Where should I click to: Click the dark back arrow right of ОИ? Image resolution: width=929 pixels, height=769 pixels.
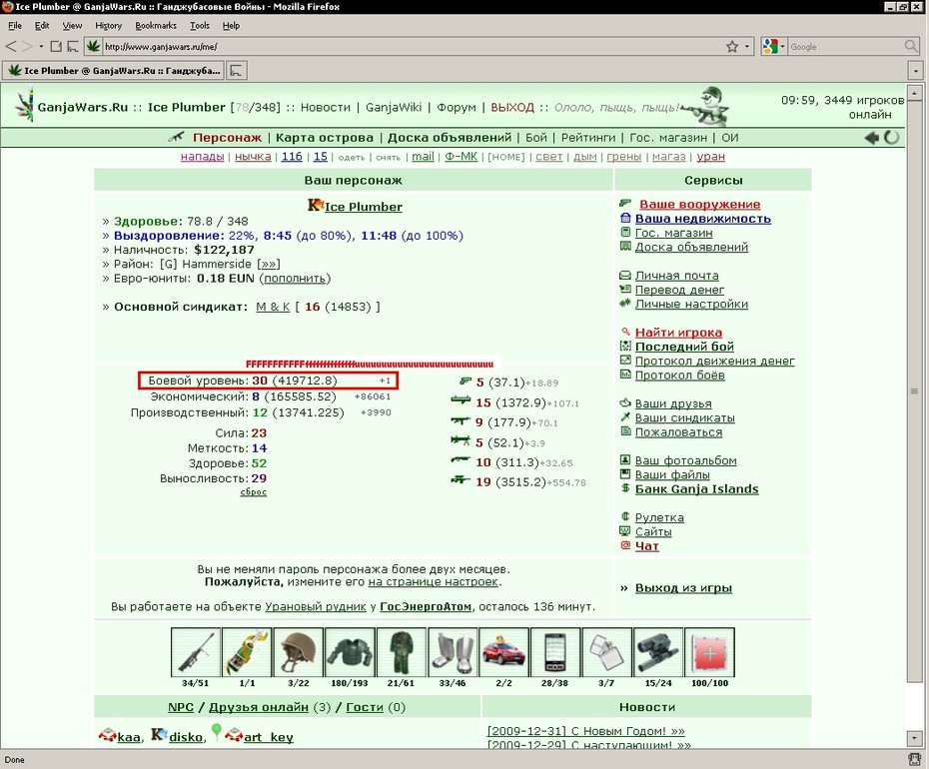pyautogui.click(x=871, y=138)
